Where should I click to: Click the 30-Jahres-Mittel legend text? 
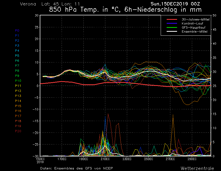[196, 20]
